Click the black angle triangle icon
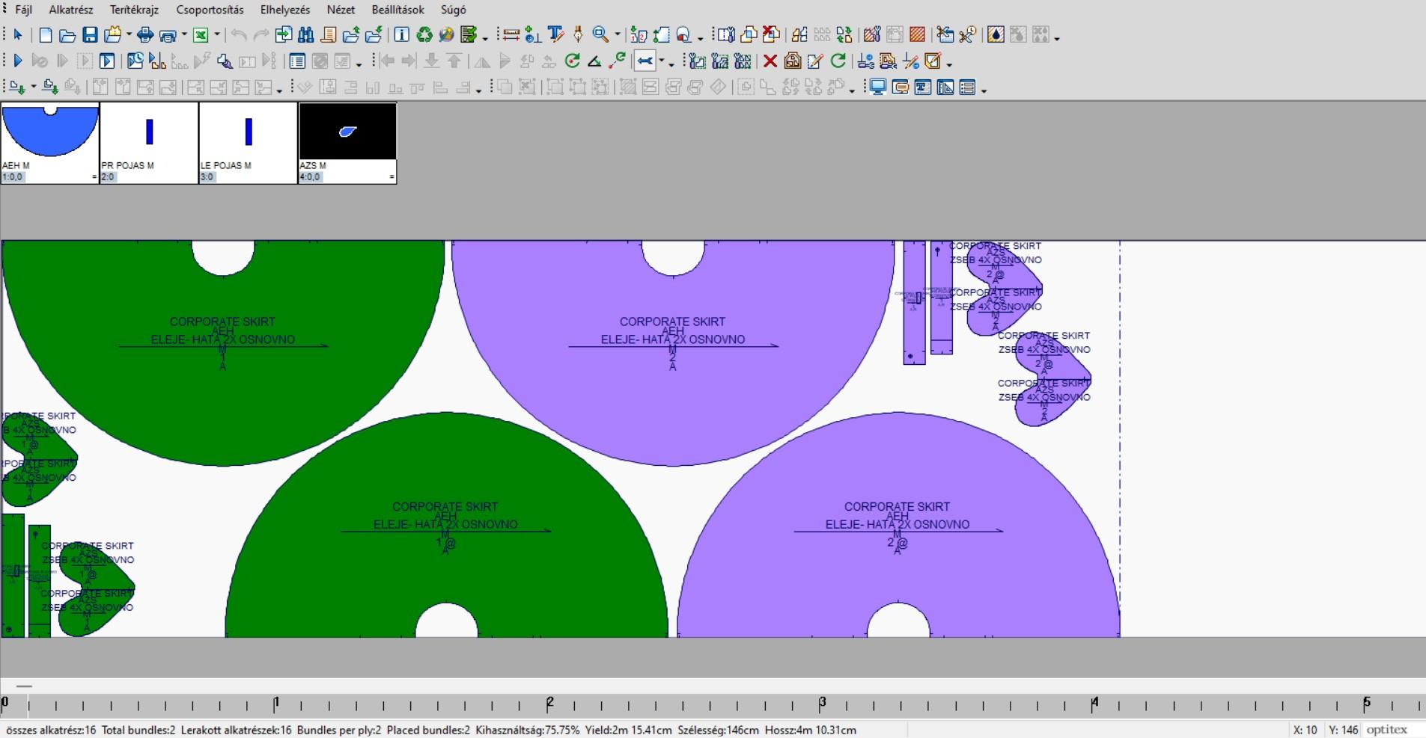 point(594,61)
